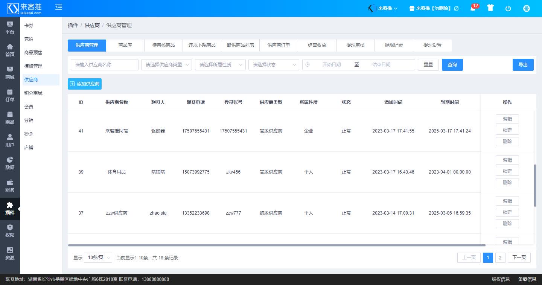Switch to 商品库 tab

point(125,45)
